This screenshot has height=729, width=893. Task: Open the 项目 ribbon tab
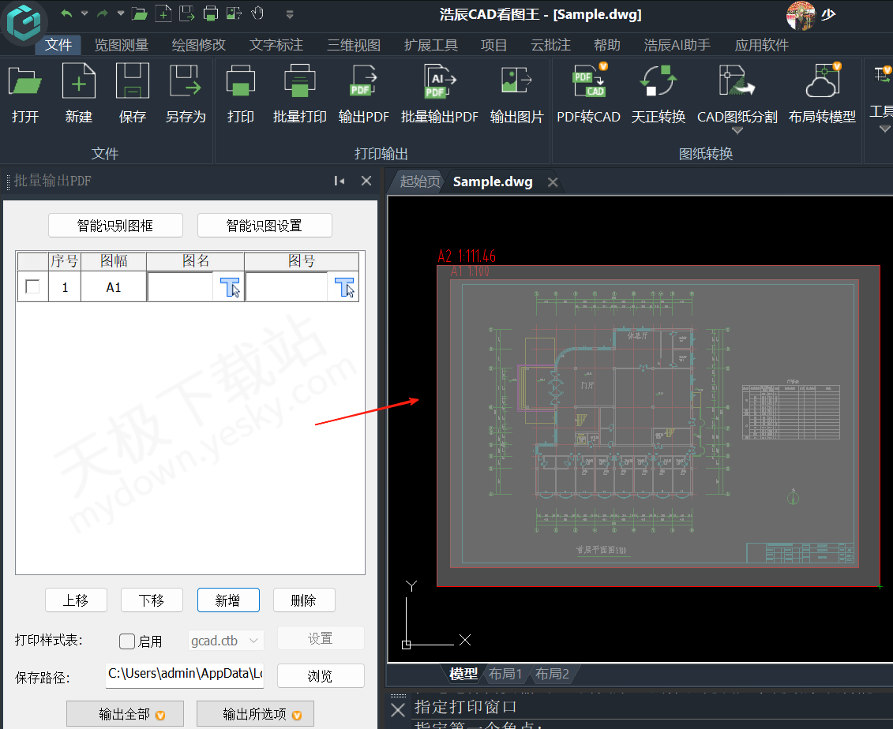coord(493,45)
